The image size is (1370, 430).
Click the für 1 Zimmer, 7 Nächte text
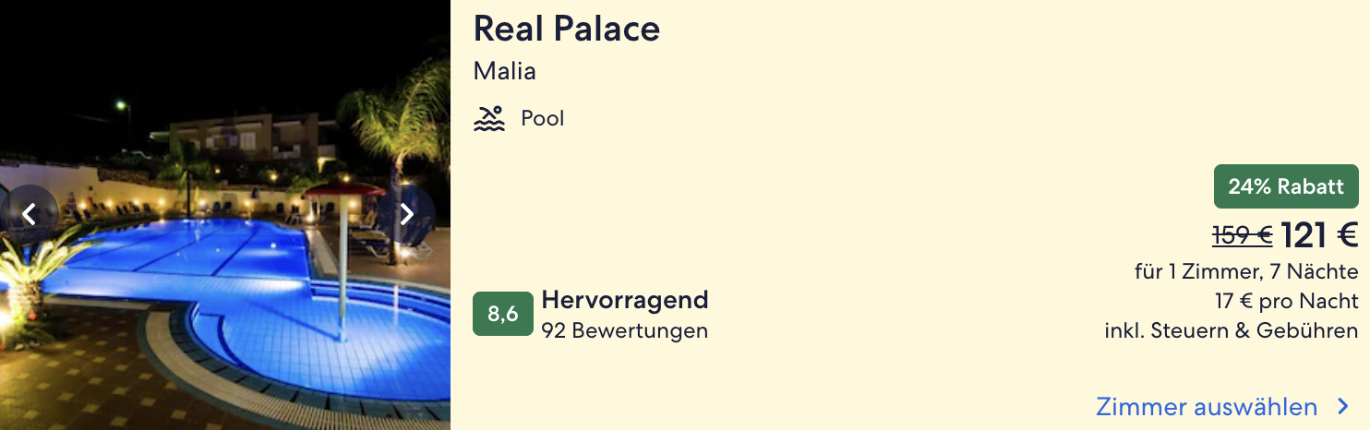pyautogui.click(x=1246, y=272)
